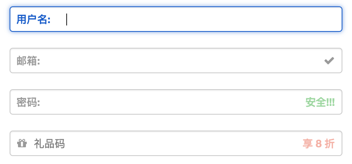Focus the 邮箱 input field

[x=180, y=61]
